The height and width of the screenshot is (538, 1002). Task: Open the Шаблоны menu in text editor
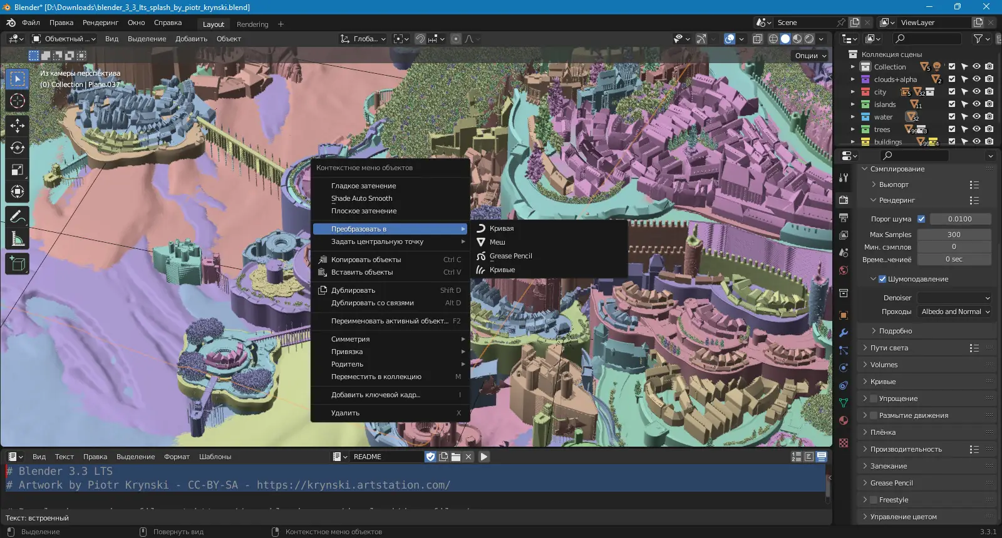(215, 457)
